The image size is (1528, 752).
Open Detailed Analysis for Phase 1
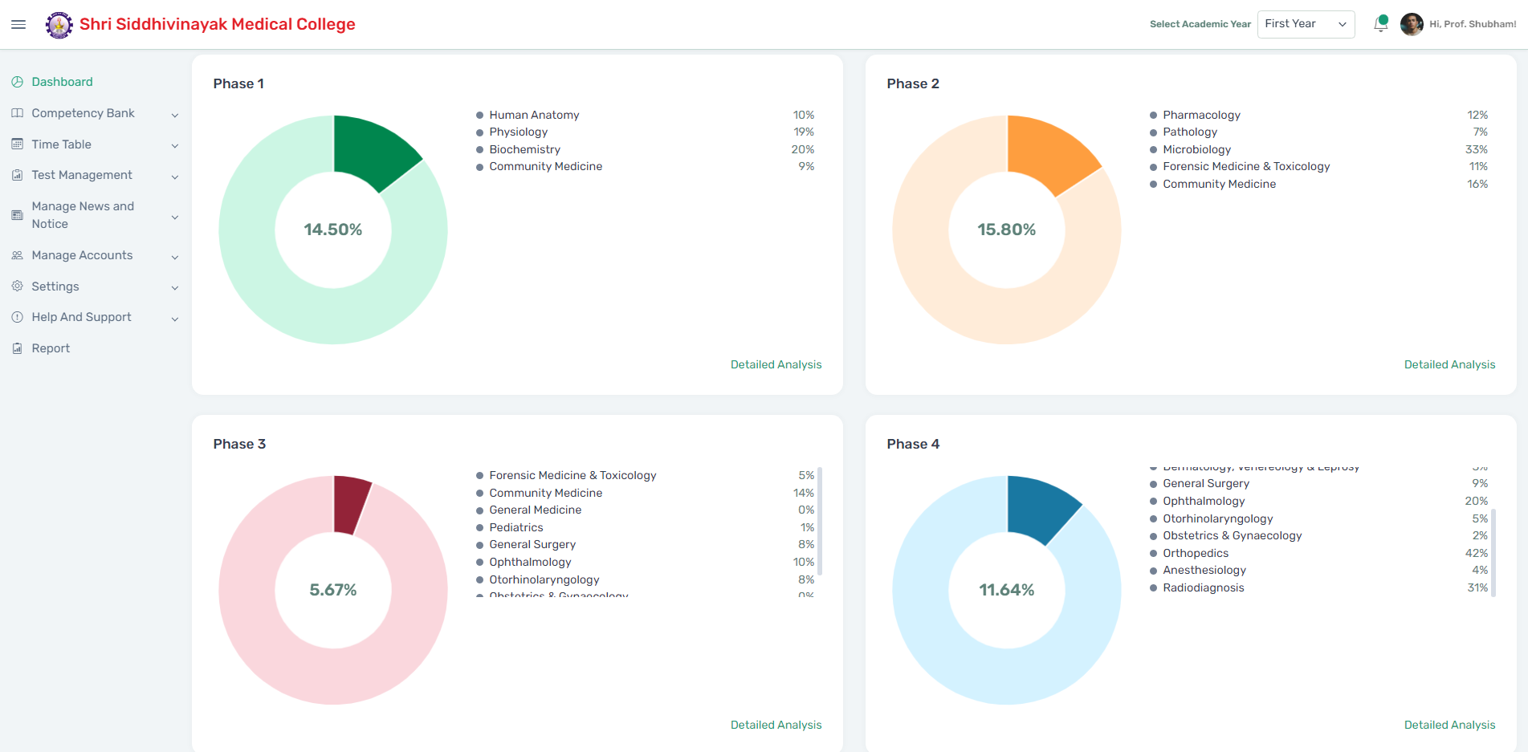click(x=776, y=364)
